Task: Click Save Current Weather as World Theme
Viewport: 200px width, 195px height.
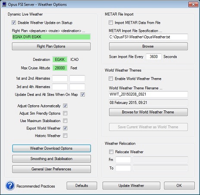Action: pos(148,127)
